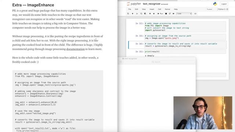Insert cell below with the plus icon
This screenshot has width=235, height=132.
coord(133,14)
